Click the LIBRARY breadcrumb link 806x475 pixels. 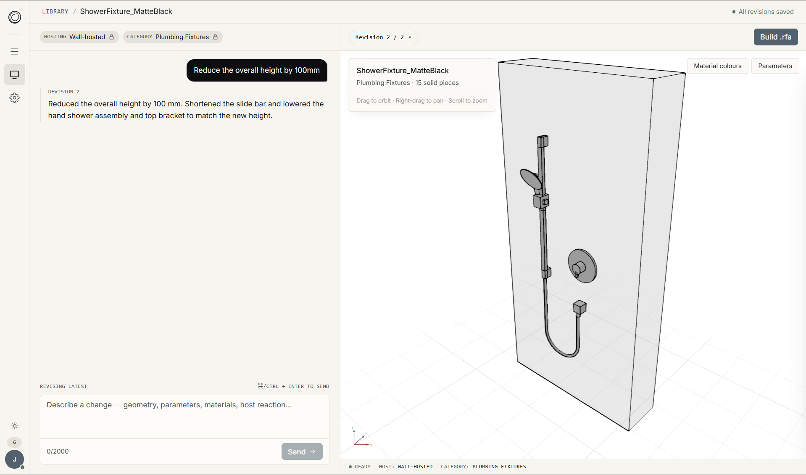pos(55,12)
